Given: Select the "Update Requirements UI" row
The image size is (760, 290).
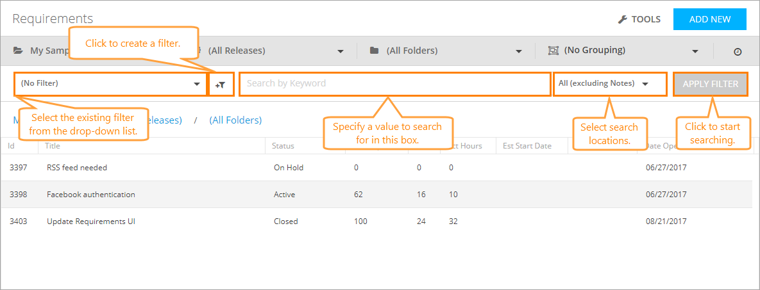Looking at the screenshot, I should pos(91,222).
